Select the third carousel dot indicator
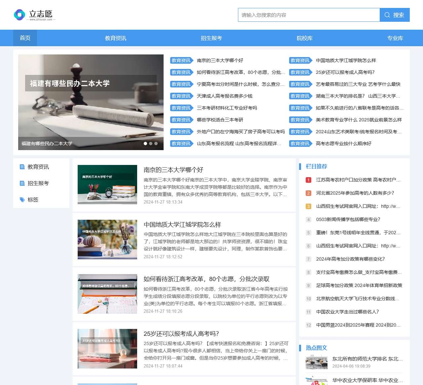423x385 pixels. tap(156, 144)
